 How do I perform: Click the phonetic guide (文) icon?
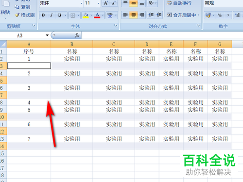click(x=110, y=15)
